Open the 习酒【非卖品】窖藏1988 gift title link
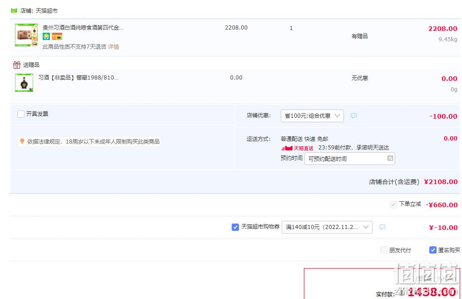Image resolution: width=462 pixels, height=299 pixels. [79, 78]
